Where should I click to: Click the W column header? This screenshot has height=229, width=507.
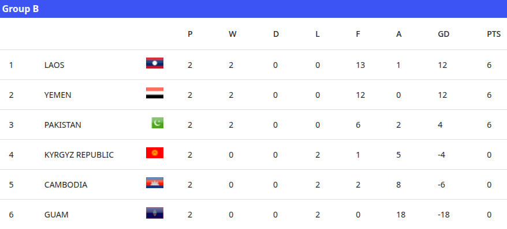tap(232, 34)
